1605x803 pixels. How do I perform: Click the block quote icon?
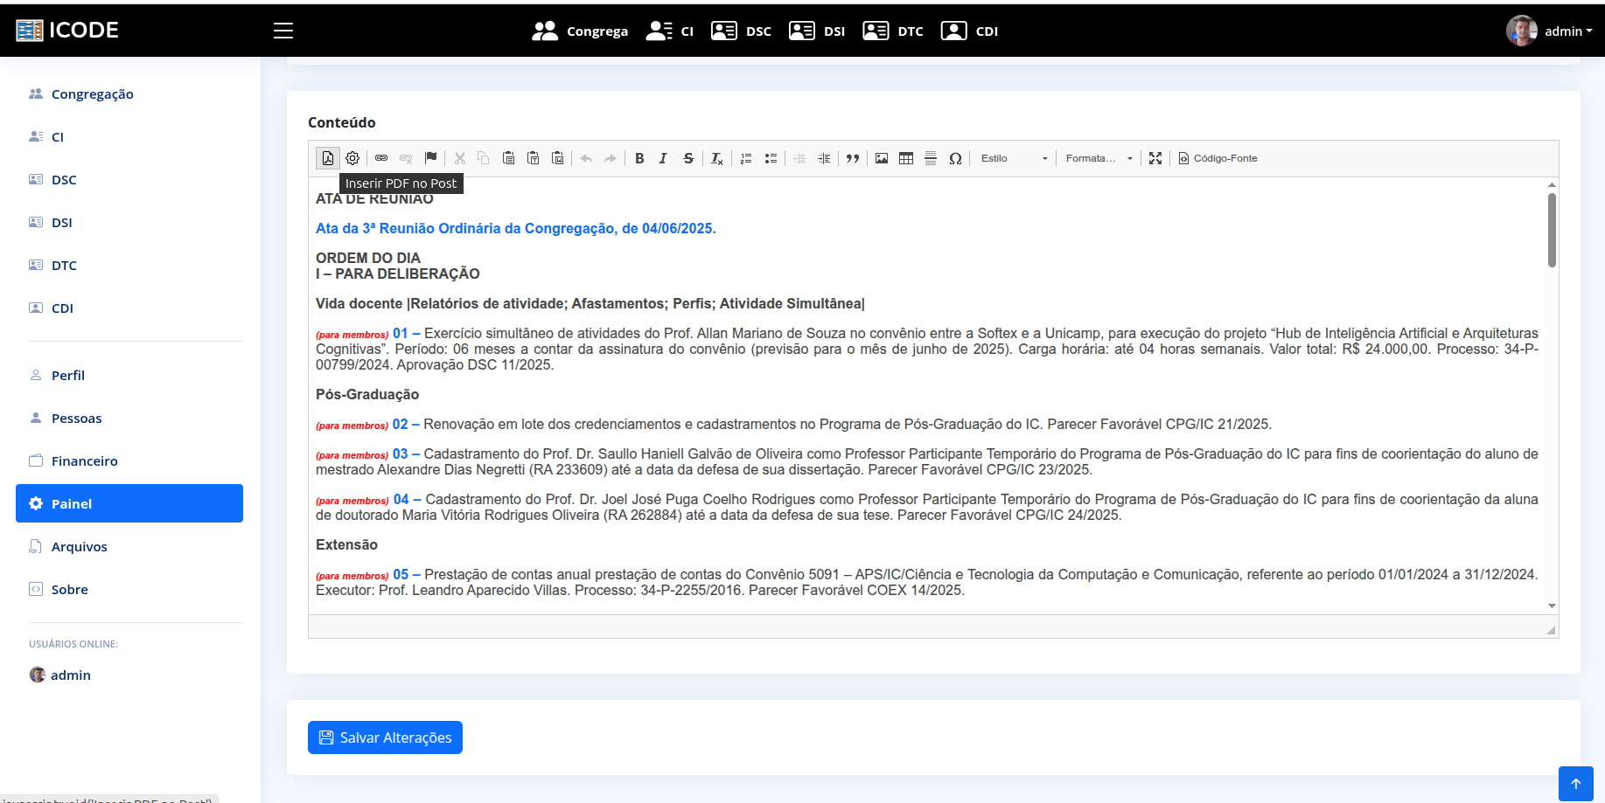coord(853,158)
